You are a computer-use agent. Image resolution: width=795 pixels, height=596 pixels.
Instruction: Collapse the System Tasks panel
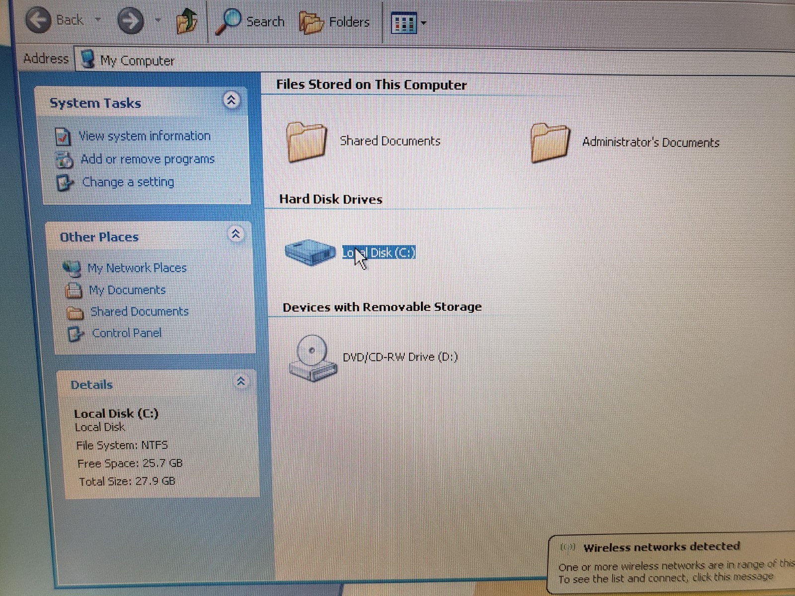231,100
